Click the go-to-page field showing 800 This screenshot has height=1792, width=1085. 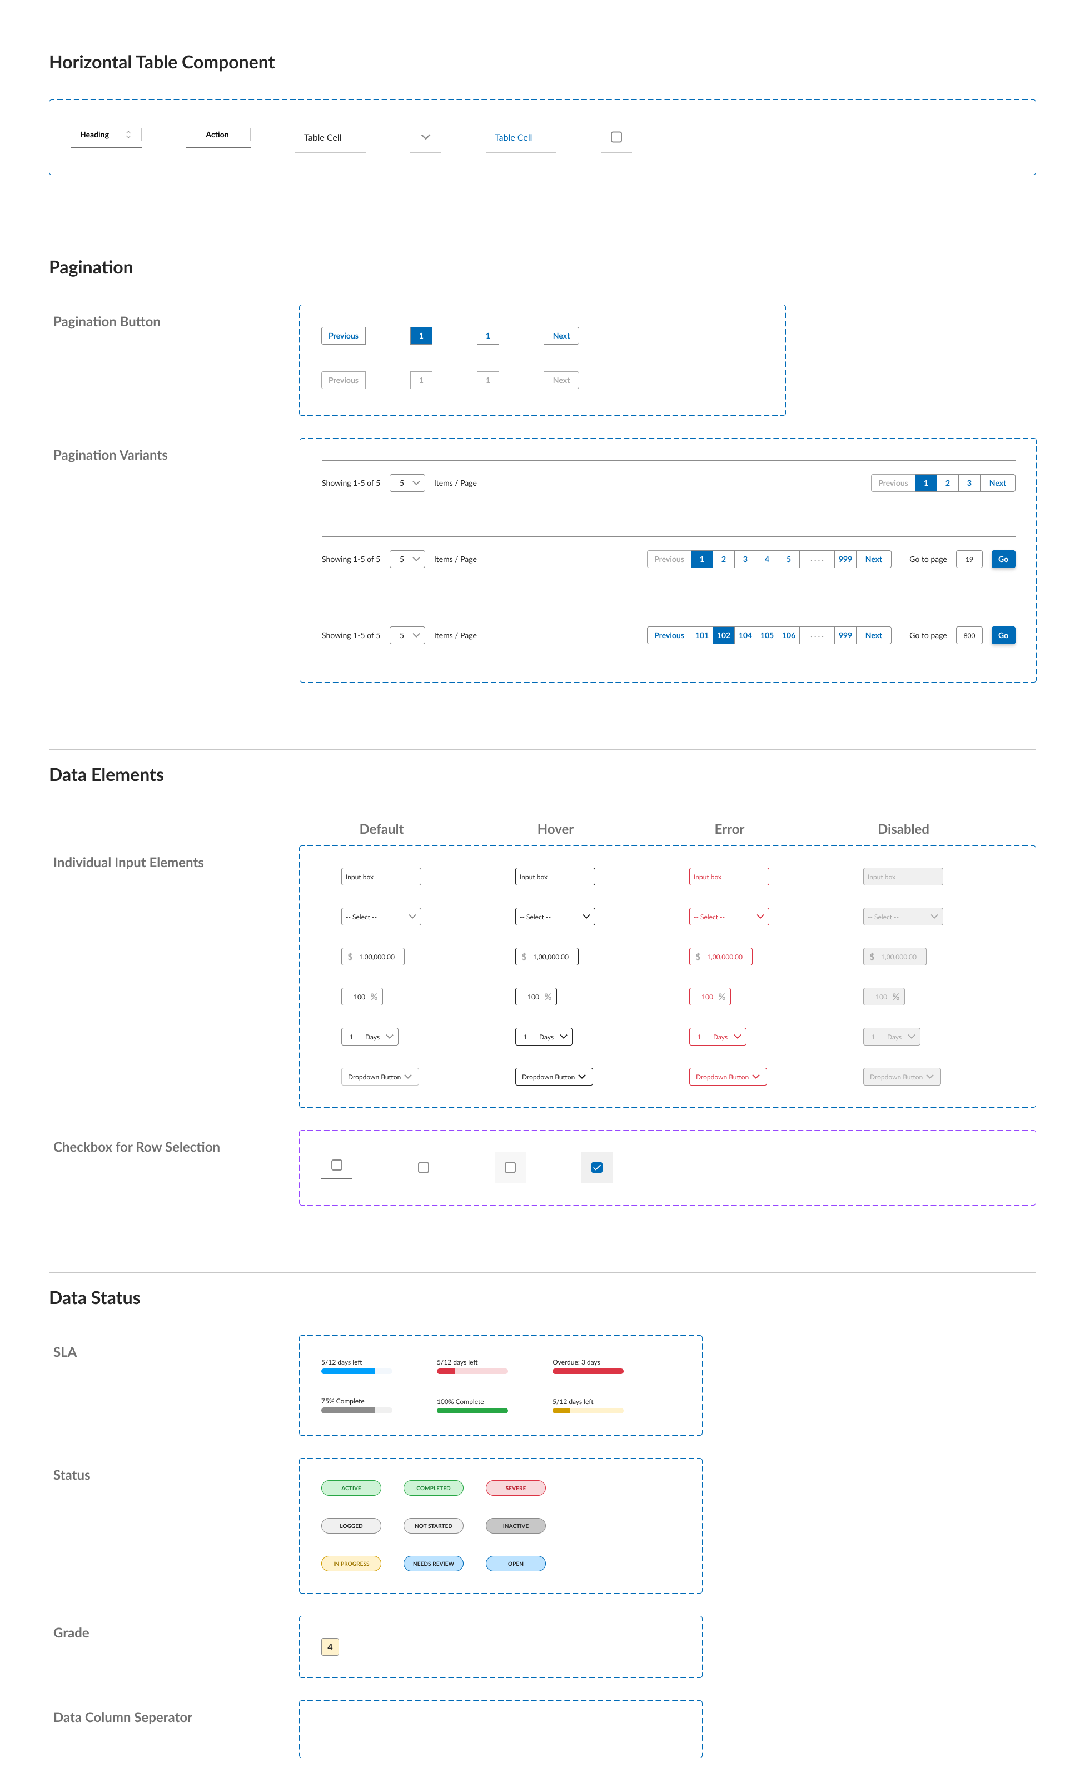pos(969,636)
